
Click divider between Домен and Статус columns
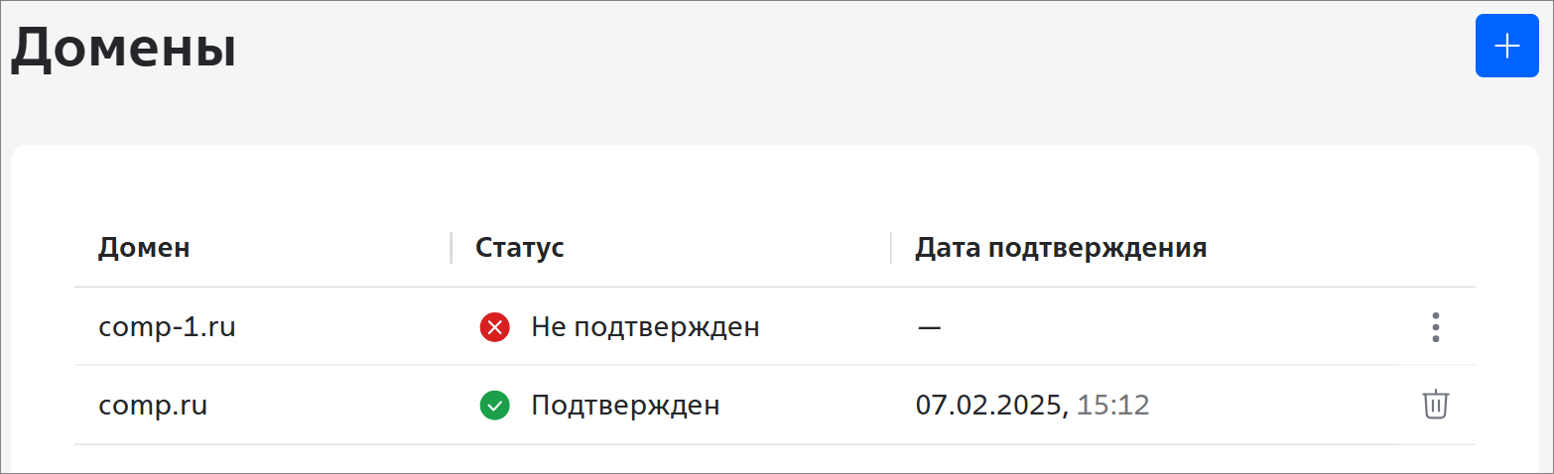tap(452, 248)
